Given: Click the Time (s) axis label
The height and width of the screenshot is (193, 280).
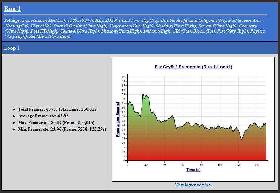Looking at the screenshot, I should (193, 170).
